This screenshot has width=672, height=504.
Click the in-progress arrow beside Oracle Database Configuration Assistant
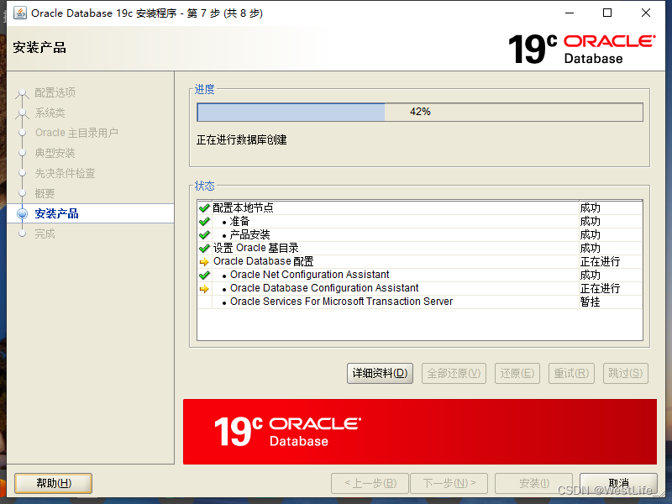point(203,288)
